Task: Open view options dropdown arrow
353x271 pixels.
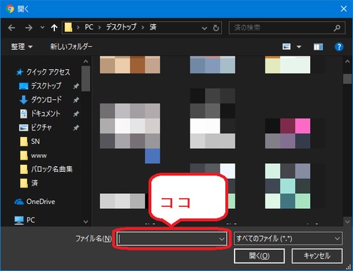Action: click(x=299, y=47)
